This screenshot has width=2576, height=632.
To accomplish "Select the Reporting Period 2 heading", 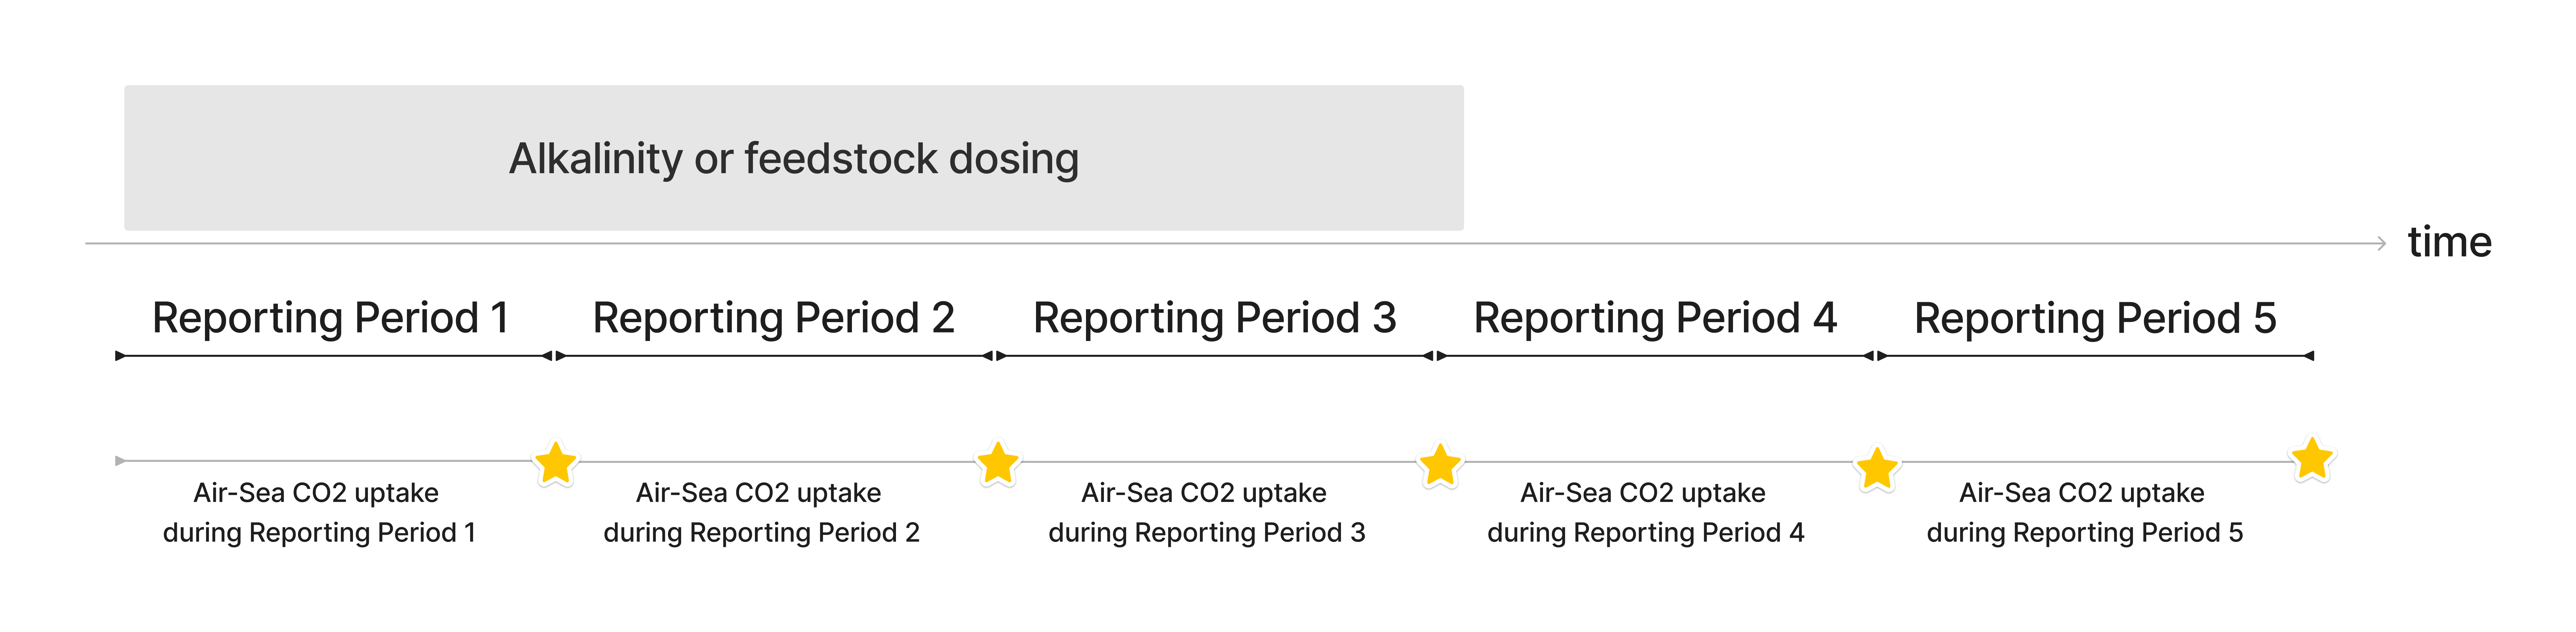I will [x=773, y=318].
